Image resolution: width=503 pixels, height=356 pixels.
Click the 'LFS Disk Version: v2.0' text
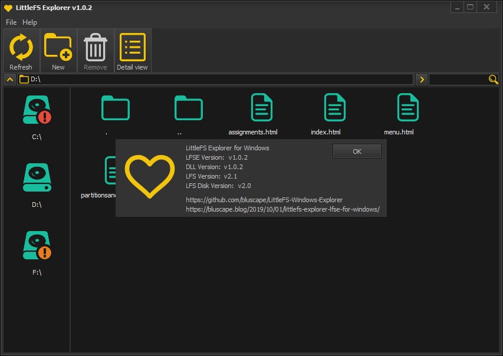point(218,186)
